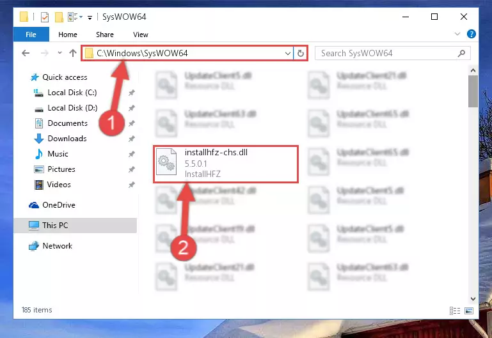Screen dimensions: 492x338
Task: Open the File ribbon tab
Action: [x=31, y=35]
